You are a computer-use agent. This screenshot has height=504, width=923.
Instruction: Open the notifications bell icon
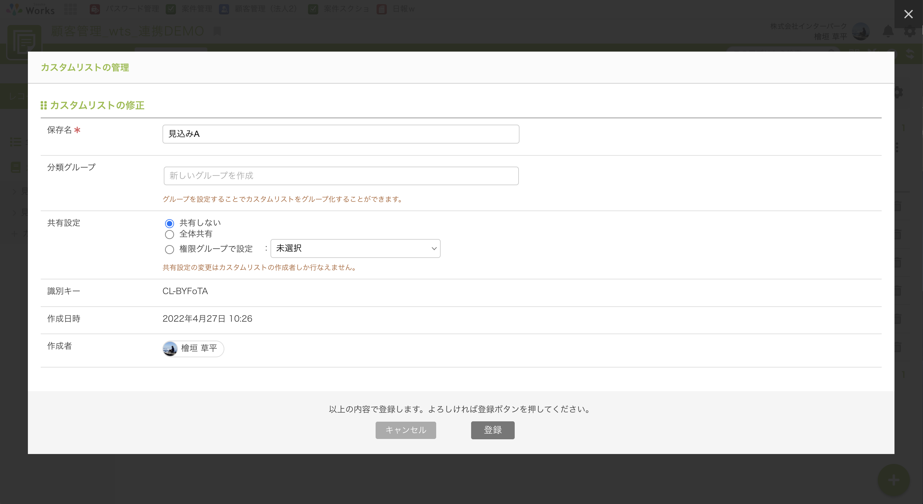click(888, 31)
